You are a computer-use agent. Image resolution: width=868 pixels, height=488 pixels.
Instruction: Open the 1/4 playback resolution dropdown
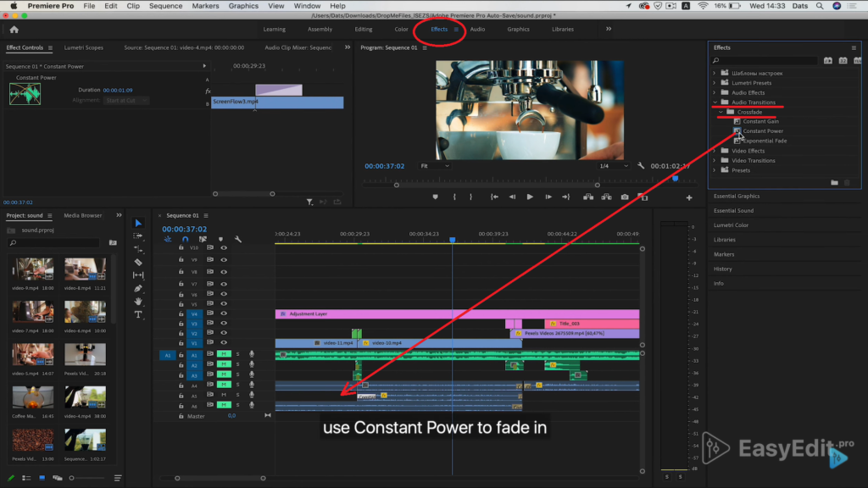tap(614, 166)
